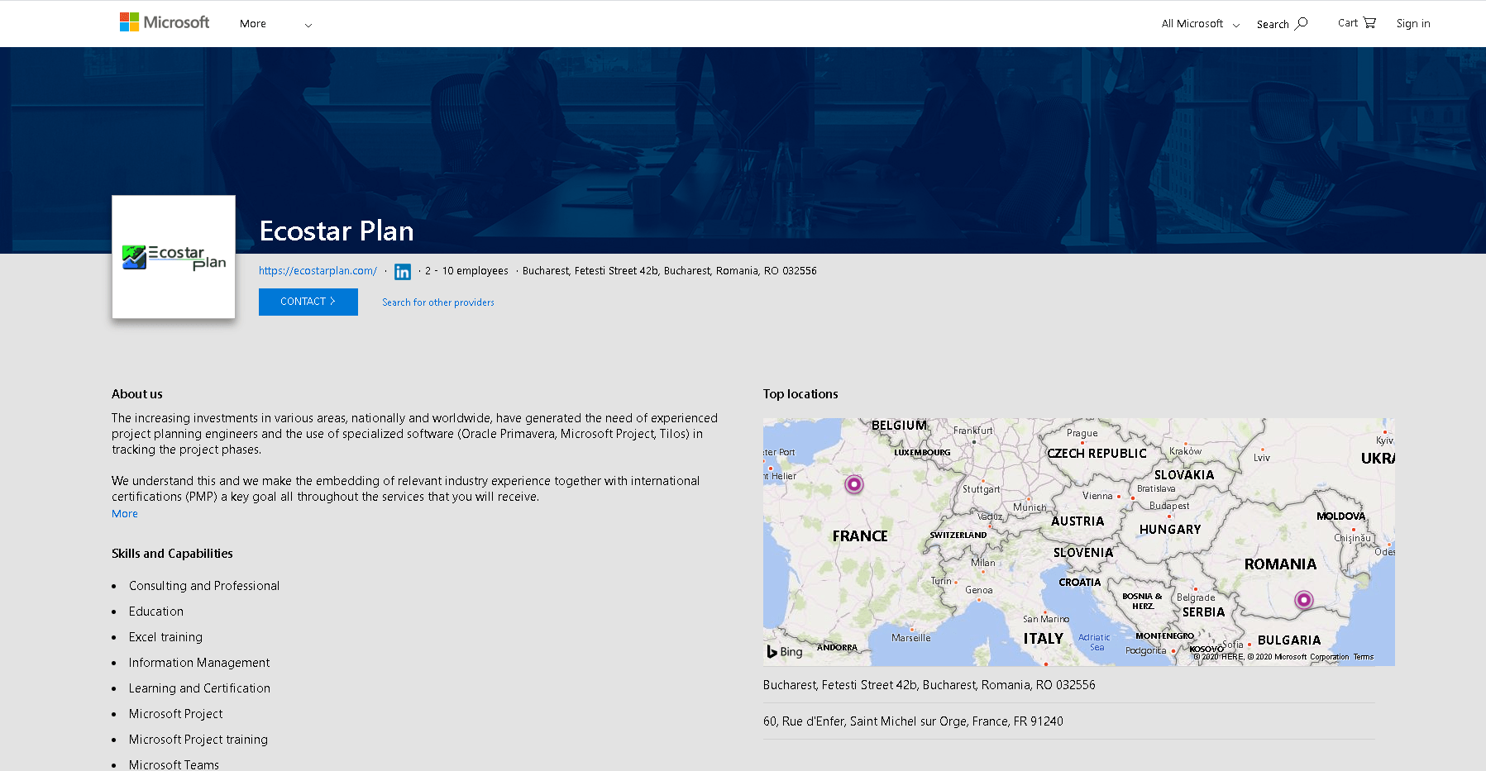Click the CONTACT button
Image resolution: width=1486 pixels, height=771 pixels.
(x=308, y=302)
